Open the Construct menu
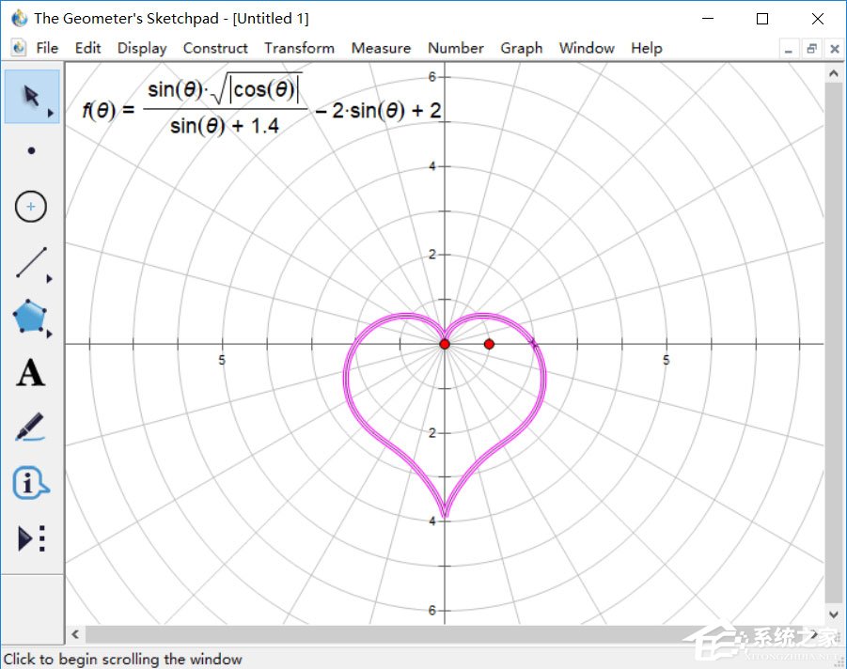Screen dimensions: 847x669 [215, 48]
